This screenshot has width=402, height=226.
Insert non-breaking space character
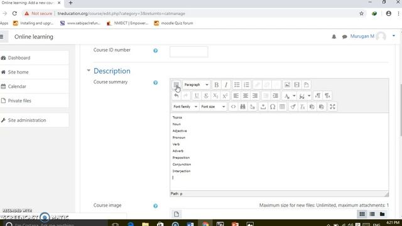coord(253,107)
